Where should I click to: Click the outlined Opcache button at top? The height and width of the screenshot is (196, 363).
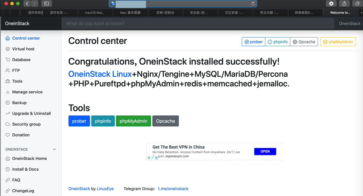[x=304, y=42]
